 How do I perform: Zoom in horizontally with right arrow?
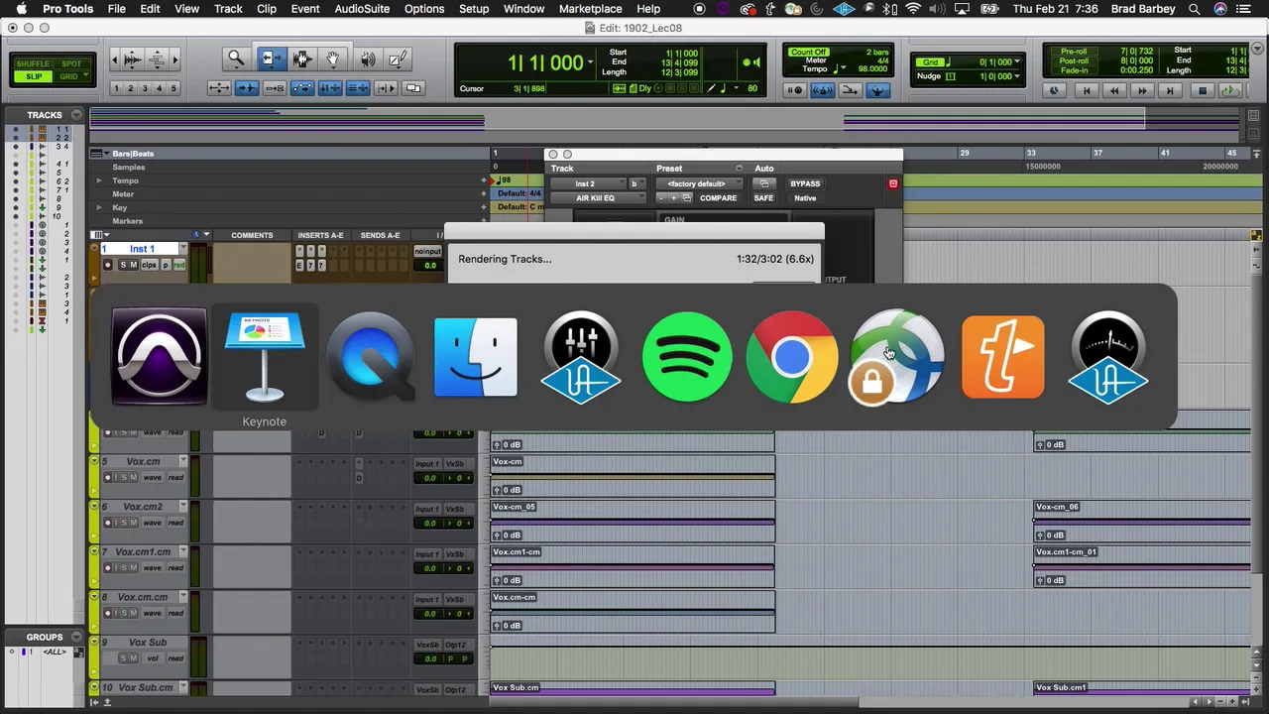(174, 60)
